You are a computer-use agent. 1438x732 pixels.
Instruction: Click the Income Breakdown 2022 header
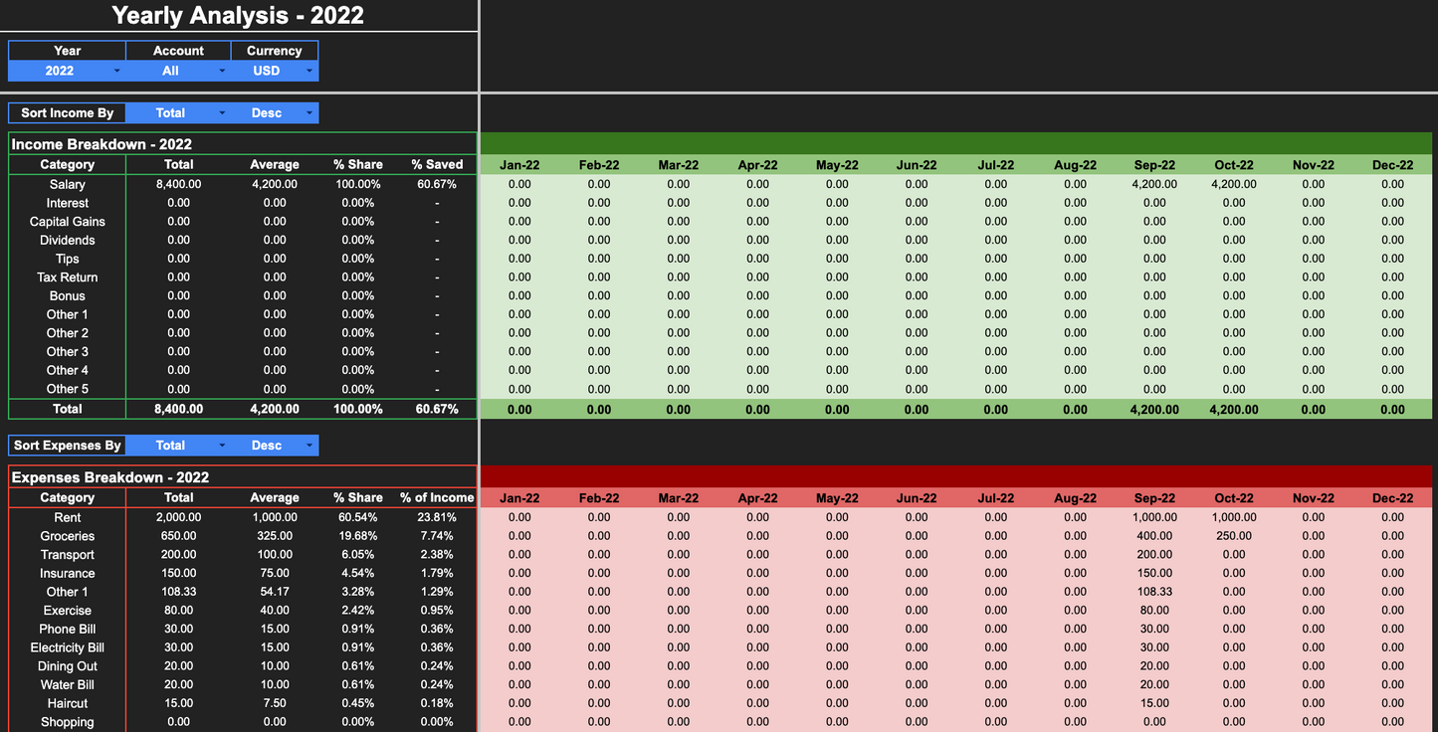[100, 143]
